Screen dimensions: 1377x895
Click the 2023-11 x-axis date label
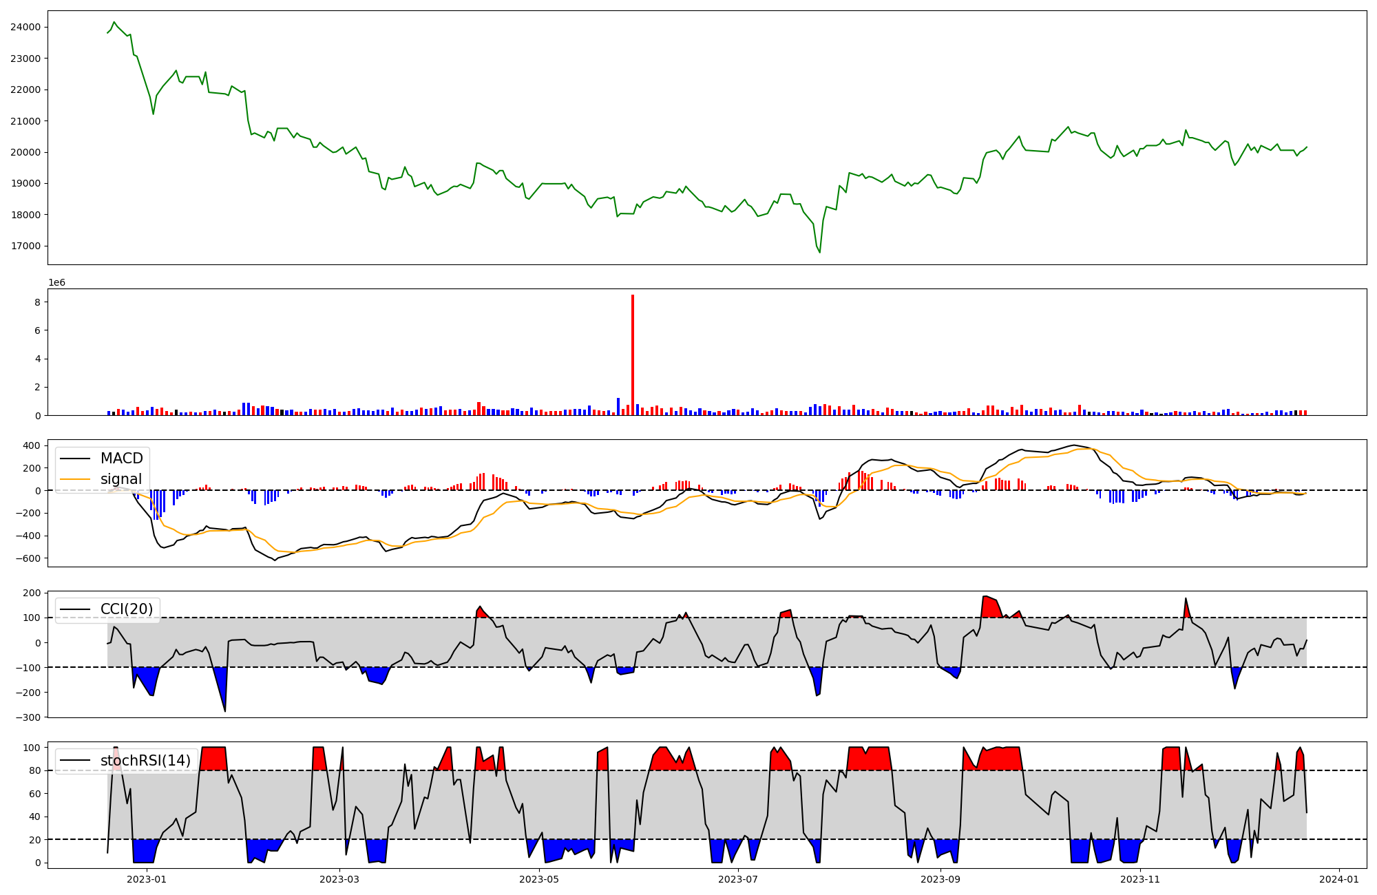tap(1140, 879)
